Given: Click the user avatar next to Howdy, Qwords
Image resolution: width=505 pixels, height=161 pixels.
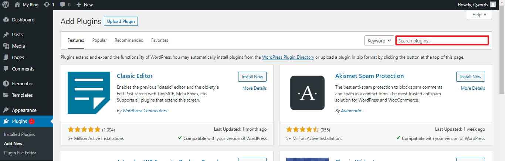Looking at the screenshot, I should 493,4.
